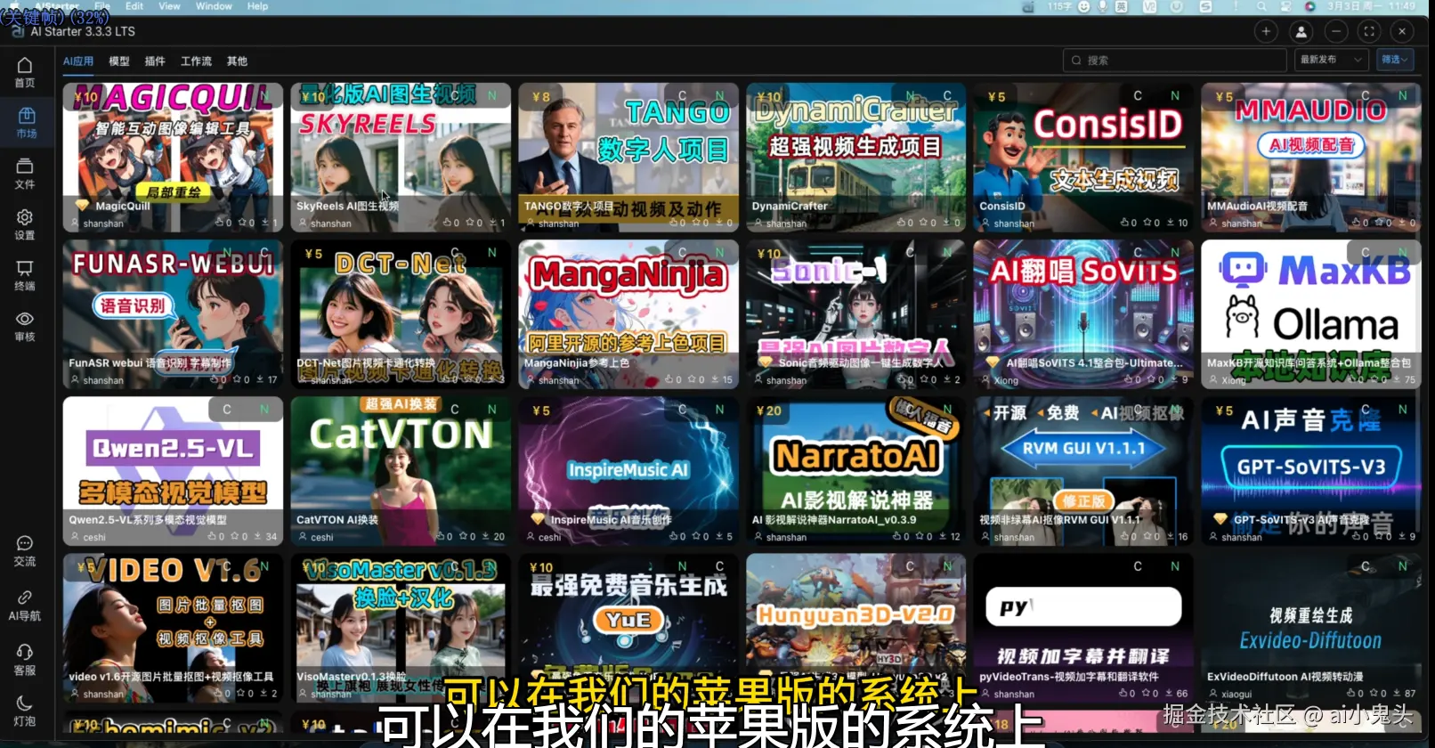Open the Hunyuan3D-V2.0 card
Screen dimensions: 1435x748
pyautogui.click(x=856, y=628)
